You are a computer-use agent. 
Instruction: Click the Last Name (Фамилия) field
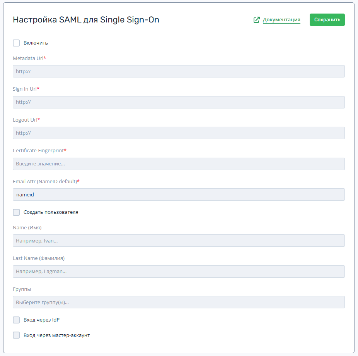tap(179, 272)
